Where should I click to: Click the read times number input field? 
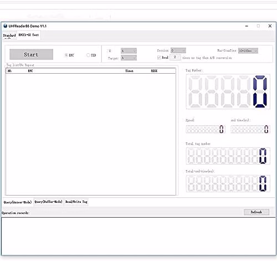click(x=175, y=57)
